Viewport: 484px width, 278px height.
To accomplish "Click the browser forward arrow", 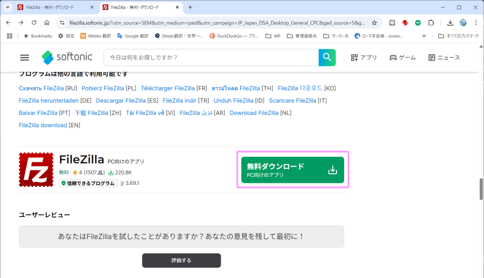I will click(x=21, y=23).
